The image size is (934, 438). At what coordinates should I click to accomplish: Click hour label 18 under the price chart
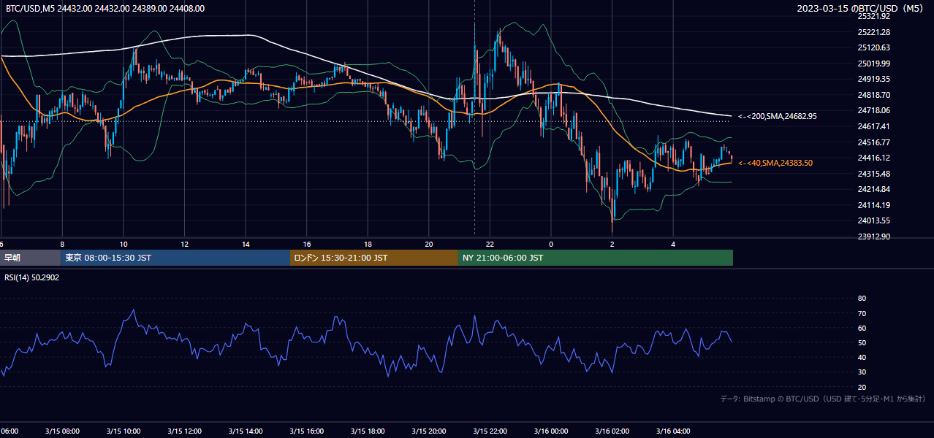pos(368,244)
